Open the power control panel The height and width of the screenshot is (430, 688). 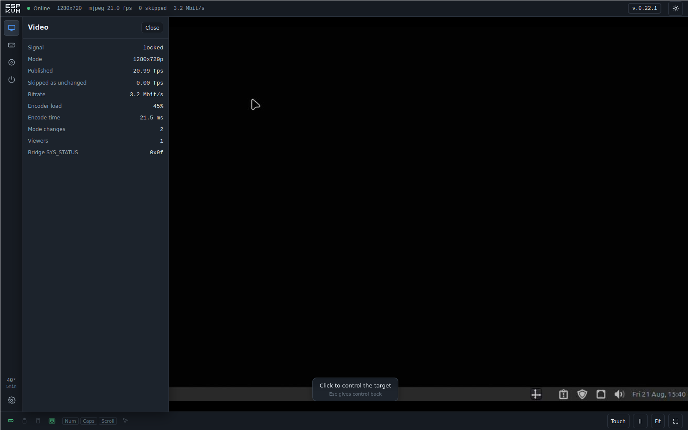[x=12, y=79]
